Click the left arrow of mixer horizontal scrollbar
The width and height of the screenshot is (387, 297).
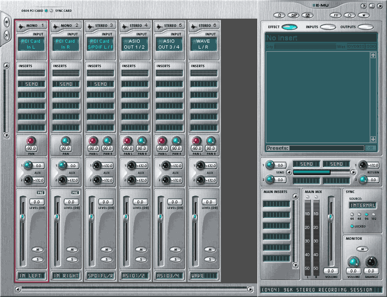pos(18,289)
